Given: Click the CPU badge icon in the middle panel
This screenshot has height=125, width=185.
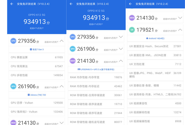Looking at the screenshot, I should [x=73, y=37].
